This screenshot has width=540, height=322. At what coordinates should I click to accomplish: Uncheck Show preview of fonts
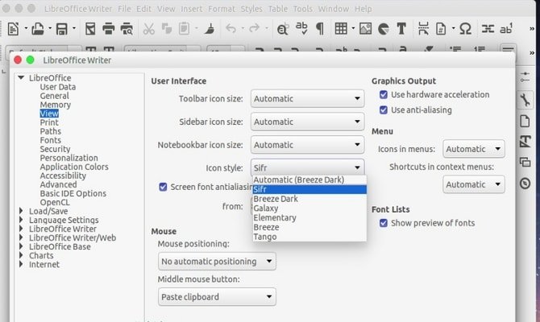pos(384,223)
